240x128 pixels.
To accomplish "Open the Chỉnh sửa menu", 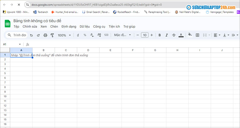I will tap(30, 27).
